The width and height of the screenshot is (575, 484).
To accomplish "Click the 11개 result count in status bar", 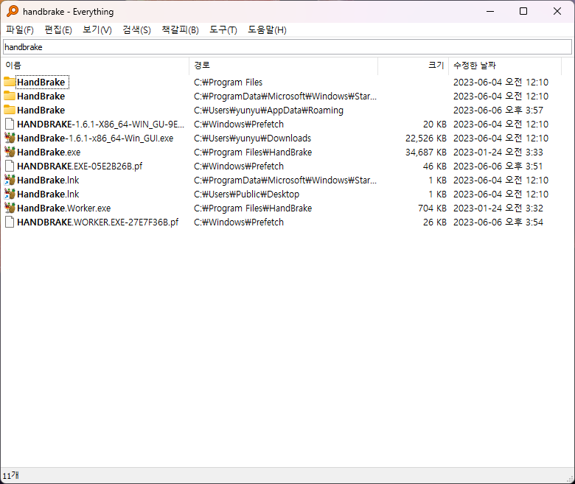I will tap(10, 476).
